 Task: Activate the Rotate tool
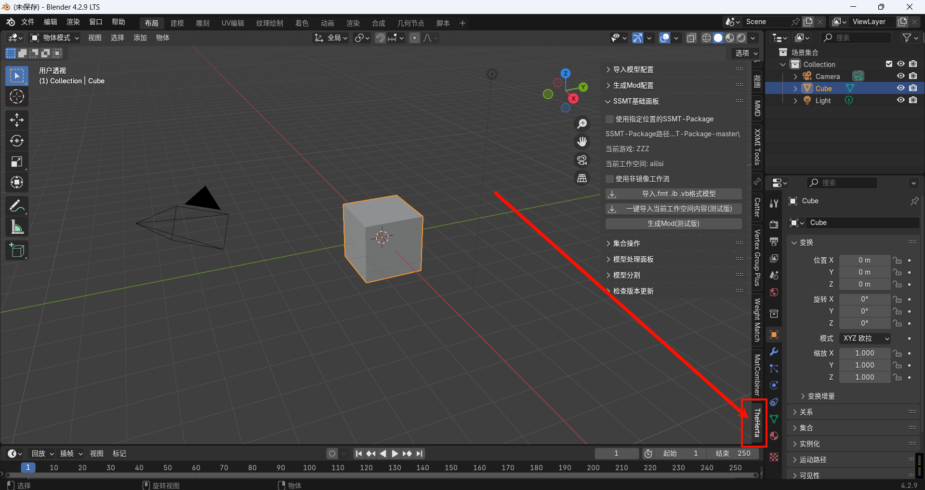point(17,141)
